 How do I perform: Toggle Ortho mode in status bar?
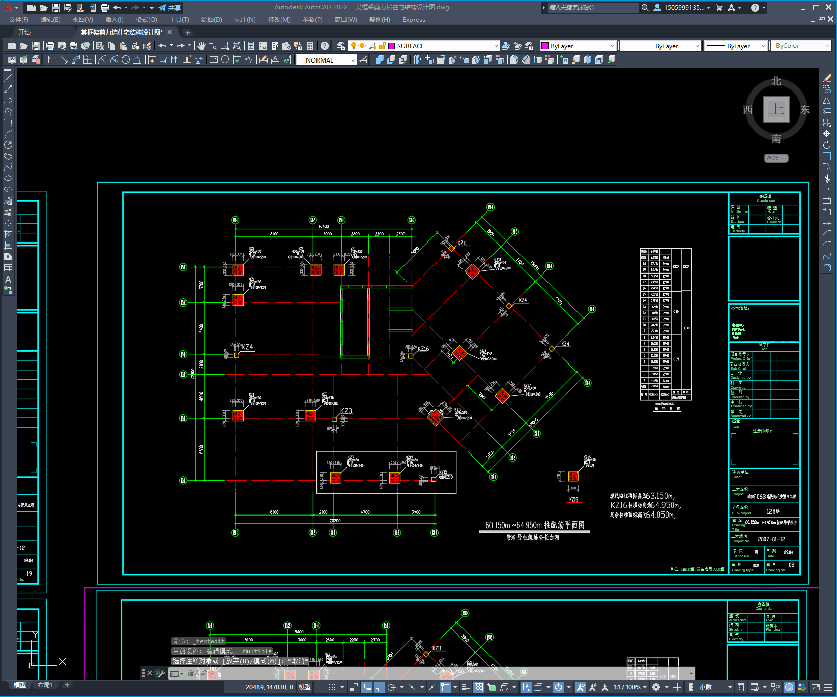380,687
